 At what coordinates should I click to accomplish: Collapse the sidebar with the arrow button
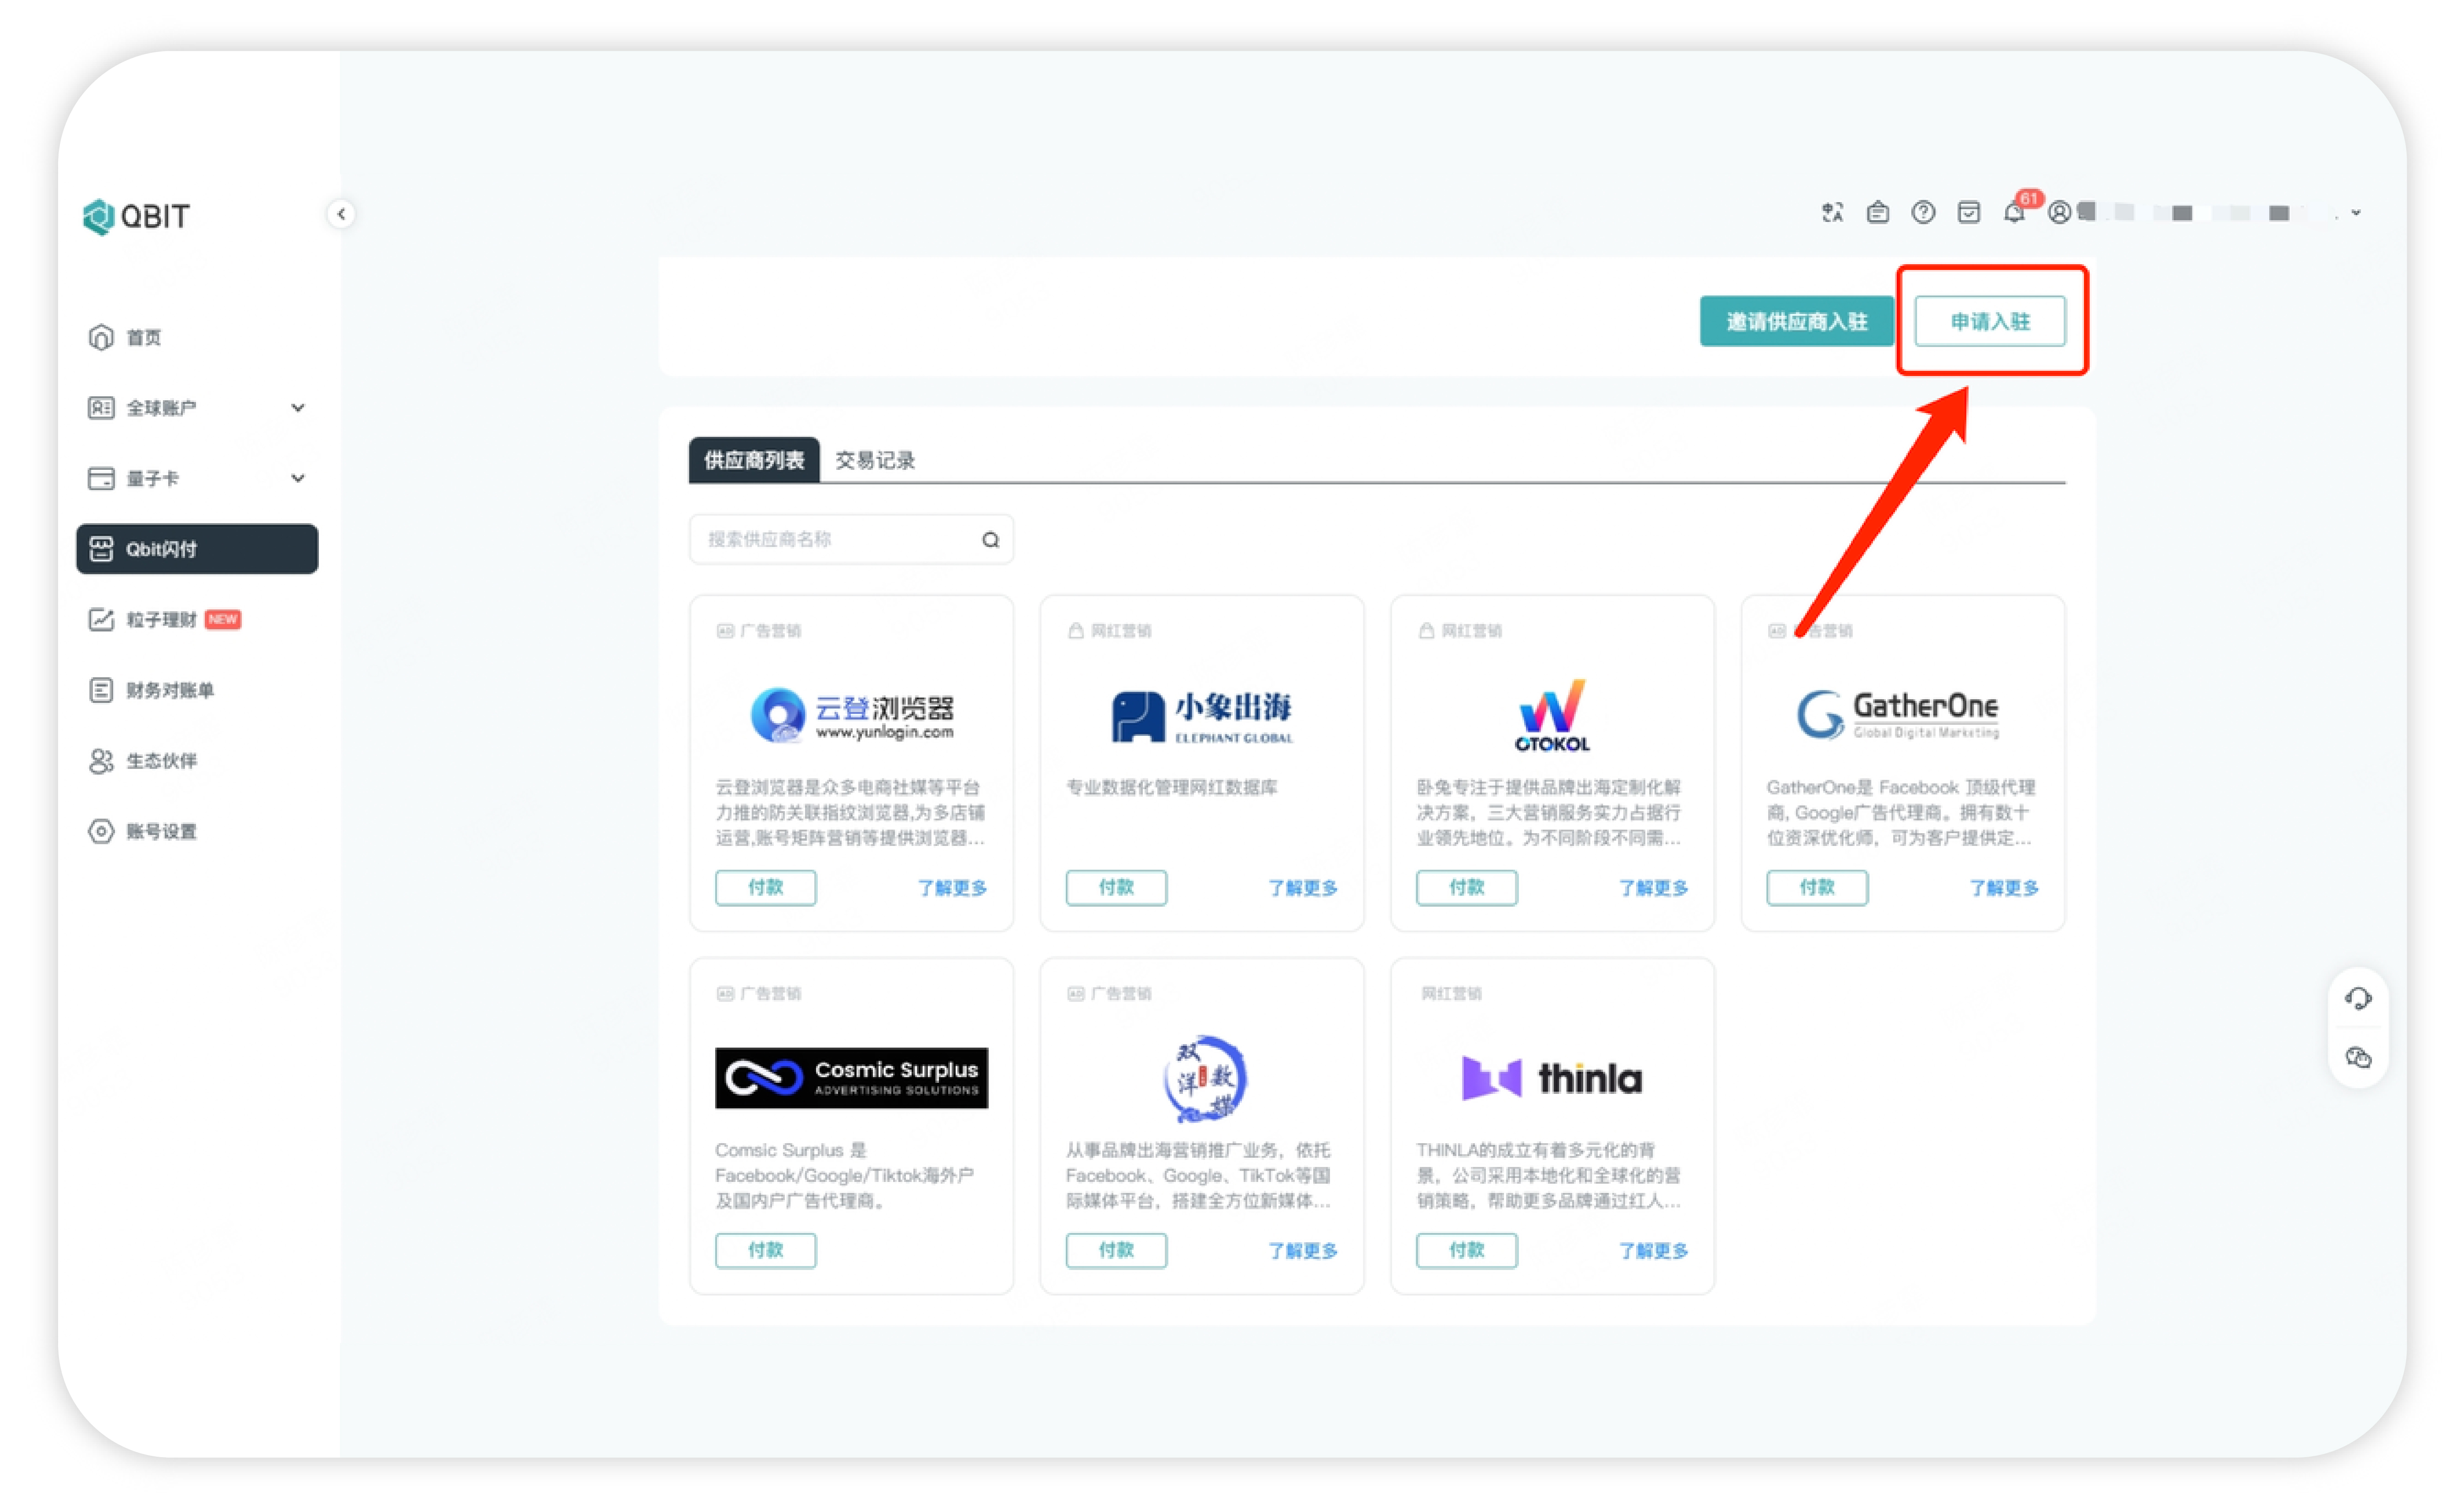click(x=341, y=214)
